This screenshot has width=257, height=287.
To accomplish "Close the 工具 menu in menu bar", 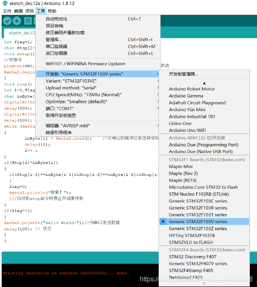I will coord(41,11).
